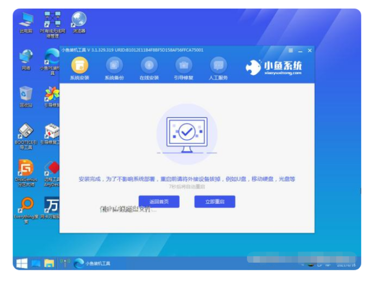
Task: Open 此电脑 desktop icon
Action: coord(26,21)
